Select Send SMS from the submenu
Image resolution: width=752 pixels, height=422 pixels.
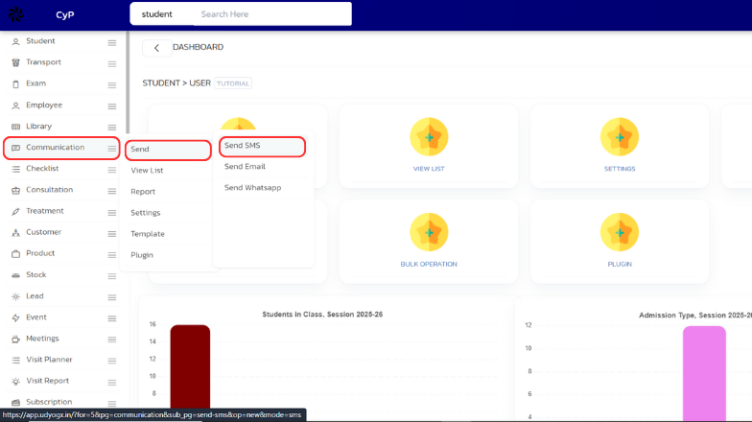pos(243,146)
